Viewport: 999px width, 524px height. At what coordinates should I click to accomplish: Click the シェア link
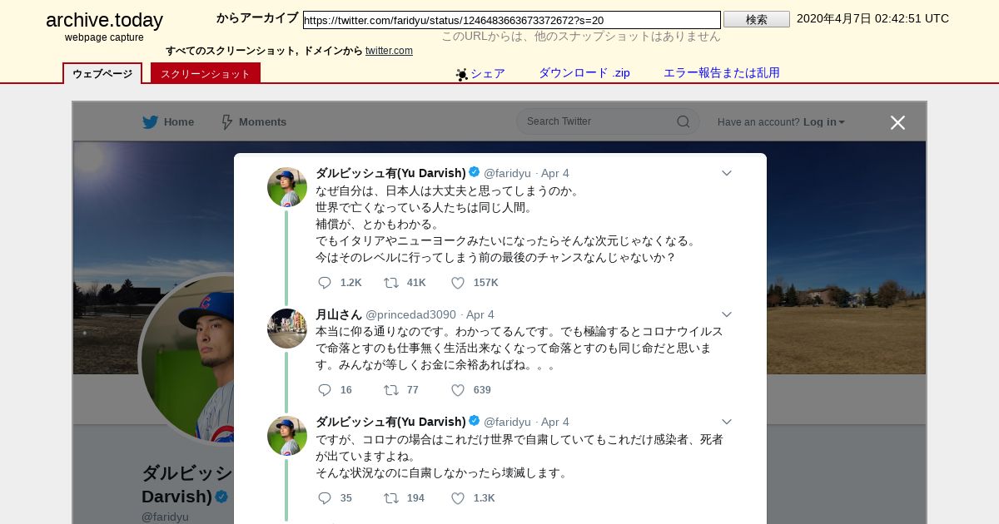(x=488, y=73)
